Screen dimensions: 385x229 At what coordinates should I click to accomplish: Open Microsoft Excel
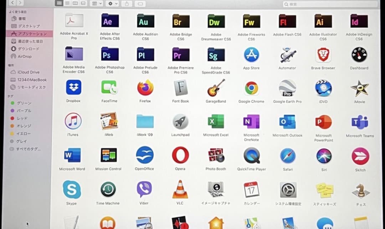click(x=216, y=122)
